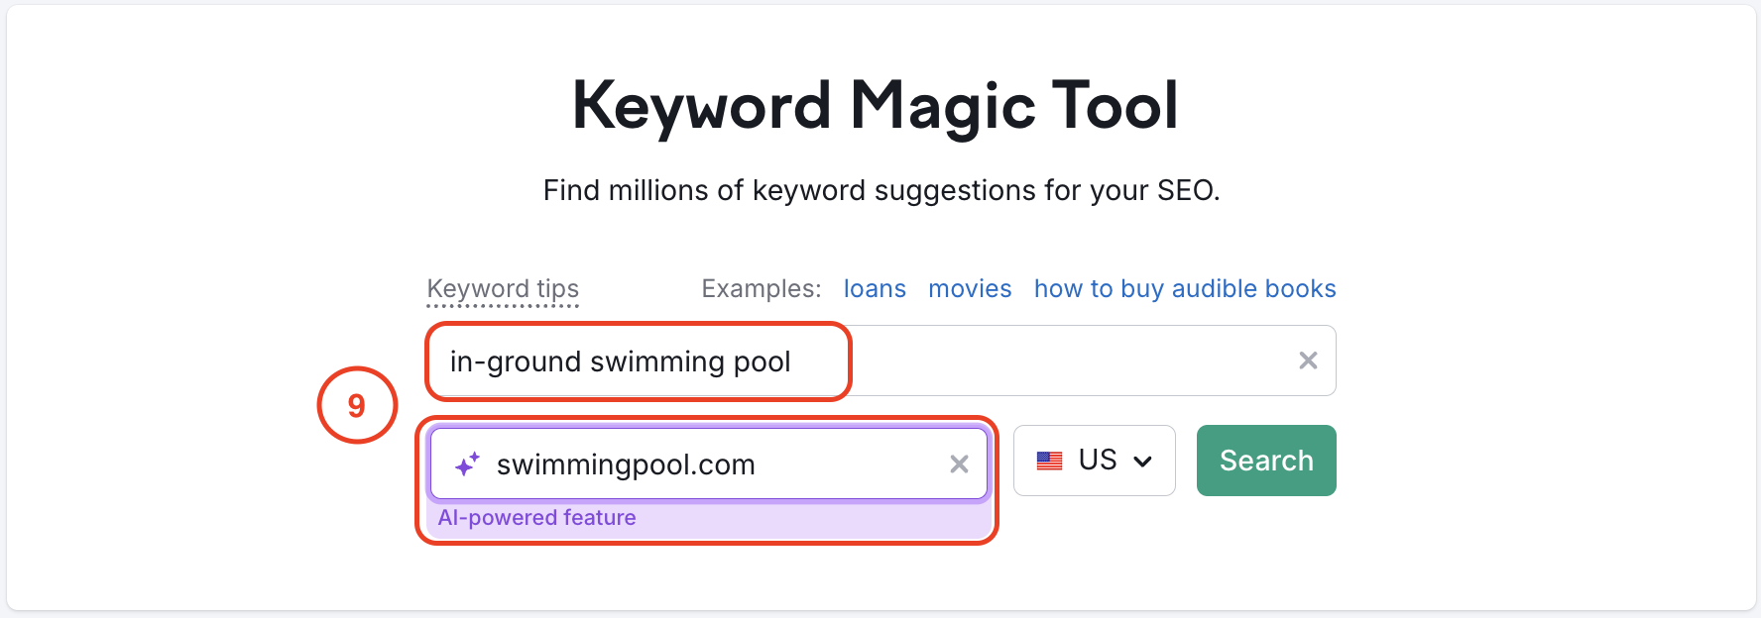The image size is (1761, 618).
Task: Click the movies example keyword
Action: click(970, 288)
